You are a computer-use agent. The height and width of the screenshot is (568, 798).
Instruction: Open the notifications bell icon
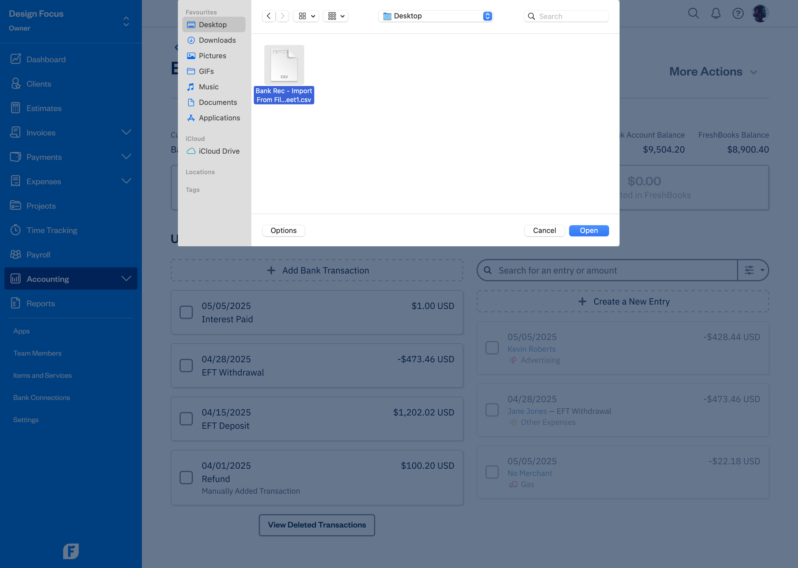coord(715,13)
